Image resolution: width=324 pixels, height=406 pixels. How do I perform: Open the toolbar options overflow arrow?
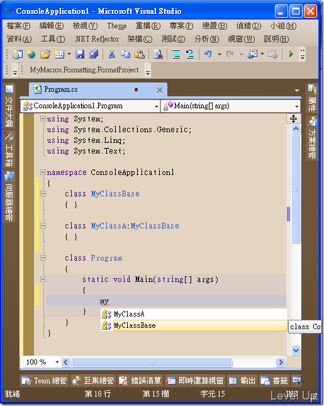pos(302,54)
